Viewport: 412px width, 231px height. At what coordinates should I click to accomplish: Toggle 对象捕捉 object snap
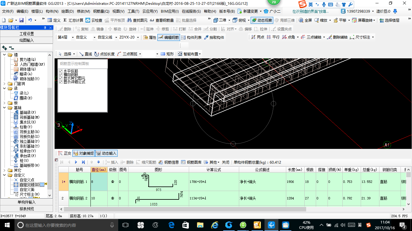84,153
